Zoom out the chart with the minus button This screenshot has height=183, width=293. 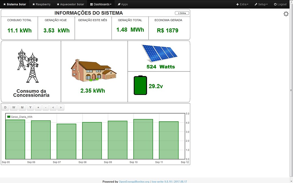(x=46, y=107)
